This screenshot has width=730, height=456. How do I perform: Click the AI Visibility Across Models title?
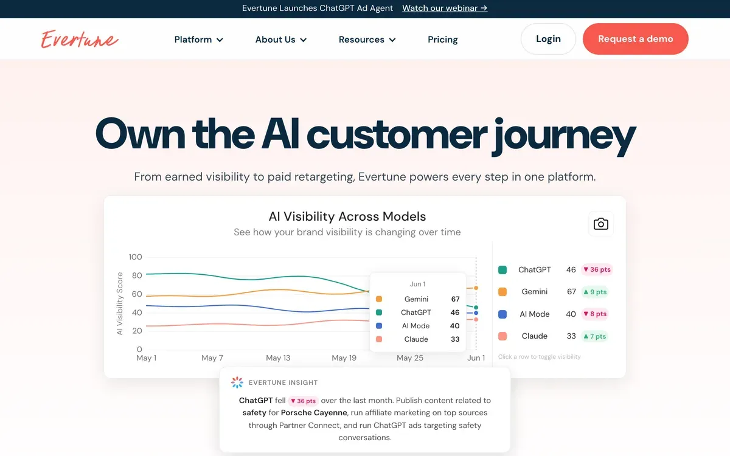(347, 216)
